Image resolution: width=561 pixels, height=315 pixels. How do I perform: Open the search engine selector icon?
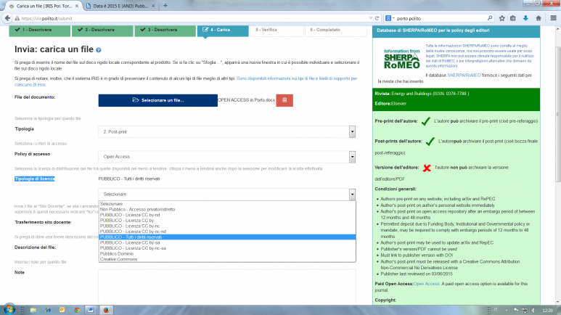(389, 18)
